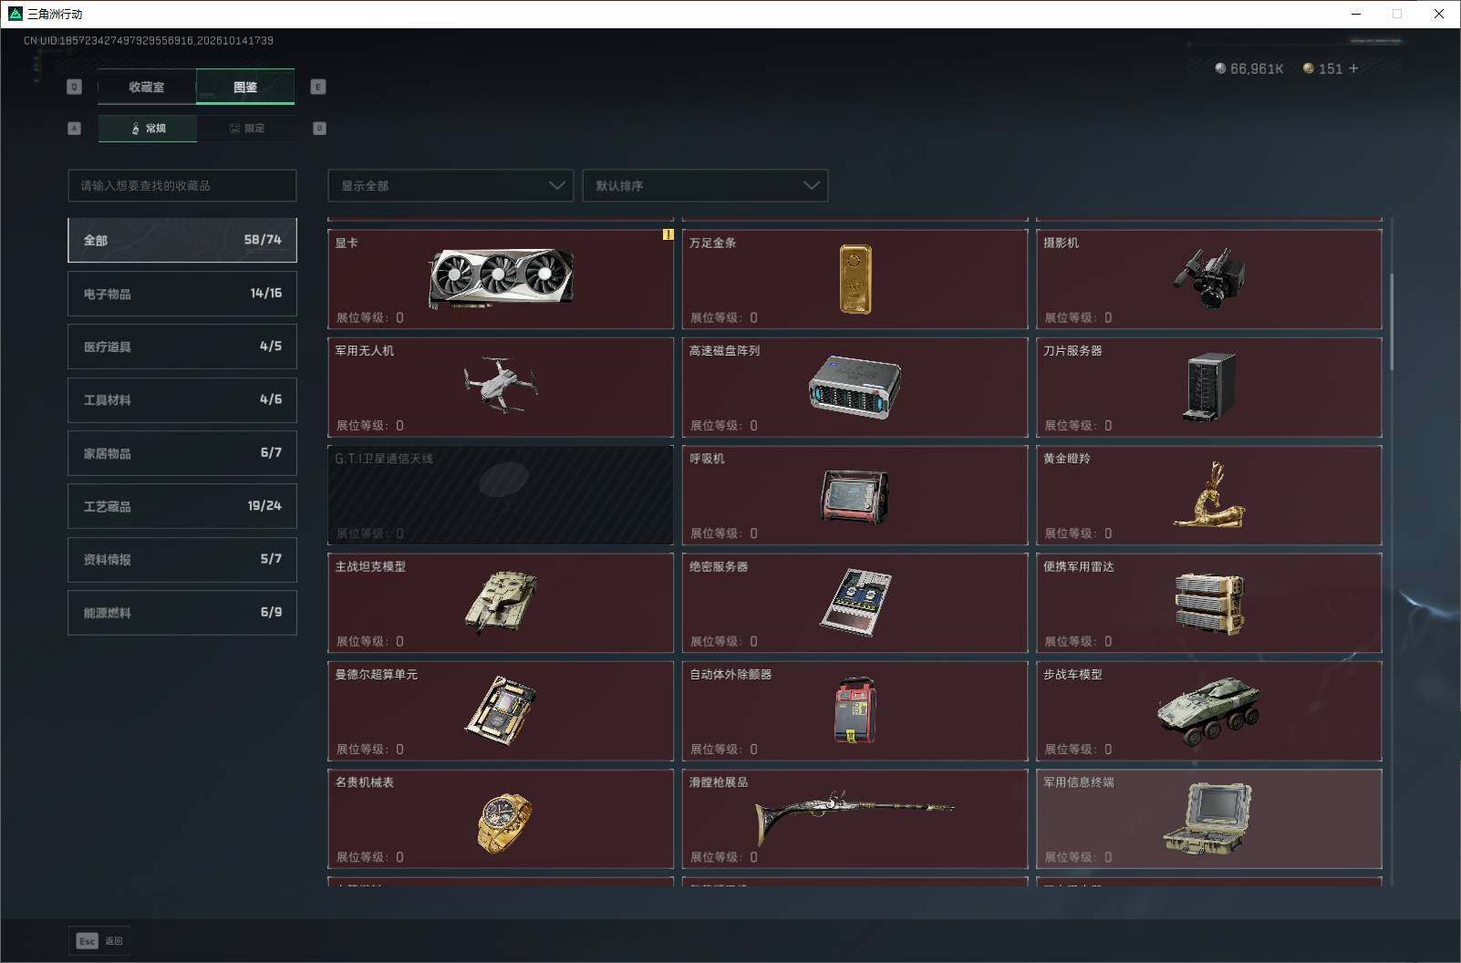The image size is (1461, 963).
Task: Click the E key hint icon
Action: (318, 87)
